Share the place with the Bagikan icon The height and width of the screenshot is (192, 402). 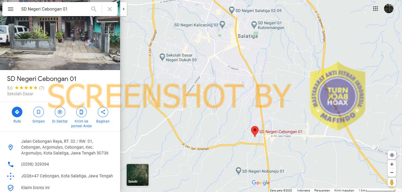click(x=103, y=112)
